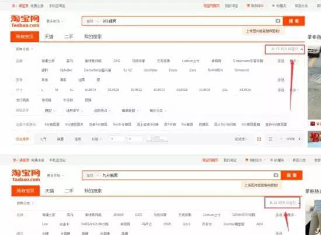Switch to grid view icon in sort bar
This screenshot has width=321, height=235.
pos(259,139)
